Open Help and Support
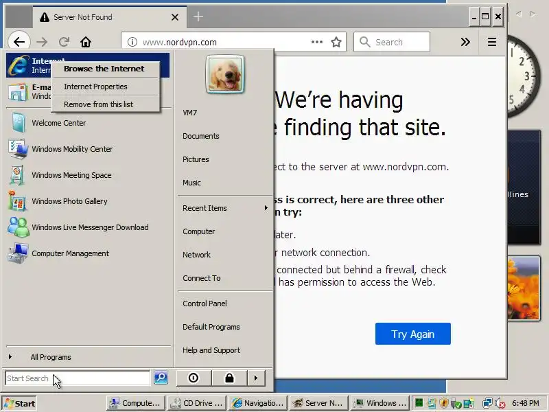The width and height of the screenshot is (549, 412). pos(211,350)
